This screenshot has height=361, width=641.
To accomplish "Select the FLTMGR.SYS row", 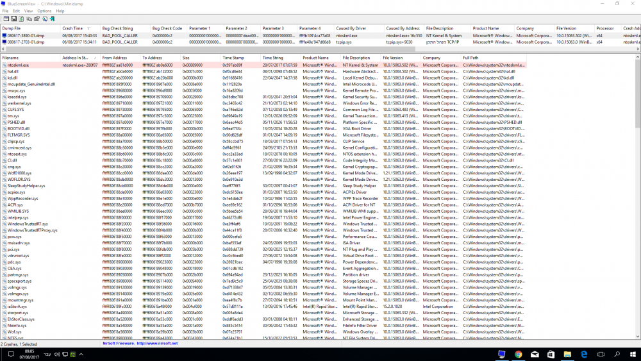I will [x=263, y=135].
